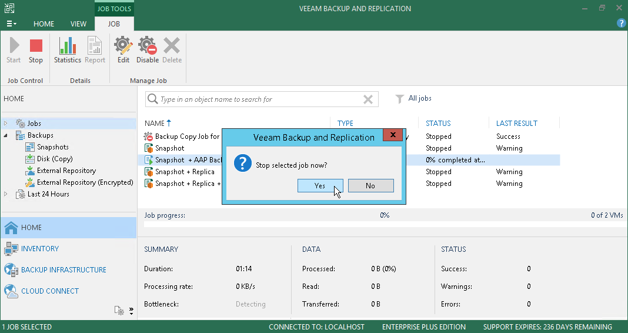The image size is (628, 333).
Task: Open the main application menu button
Action: pos(11,24)
